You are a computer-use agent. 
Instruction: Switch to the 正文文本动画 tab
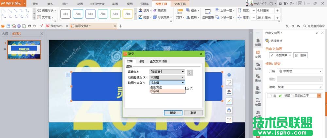click(x=158, y=61)
